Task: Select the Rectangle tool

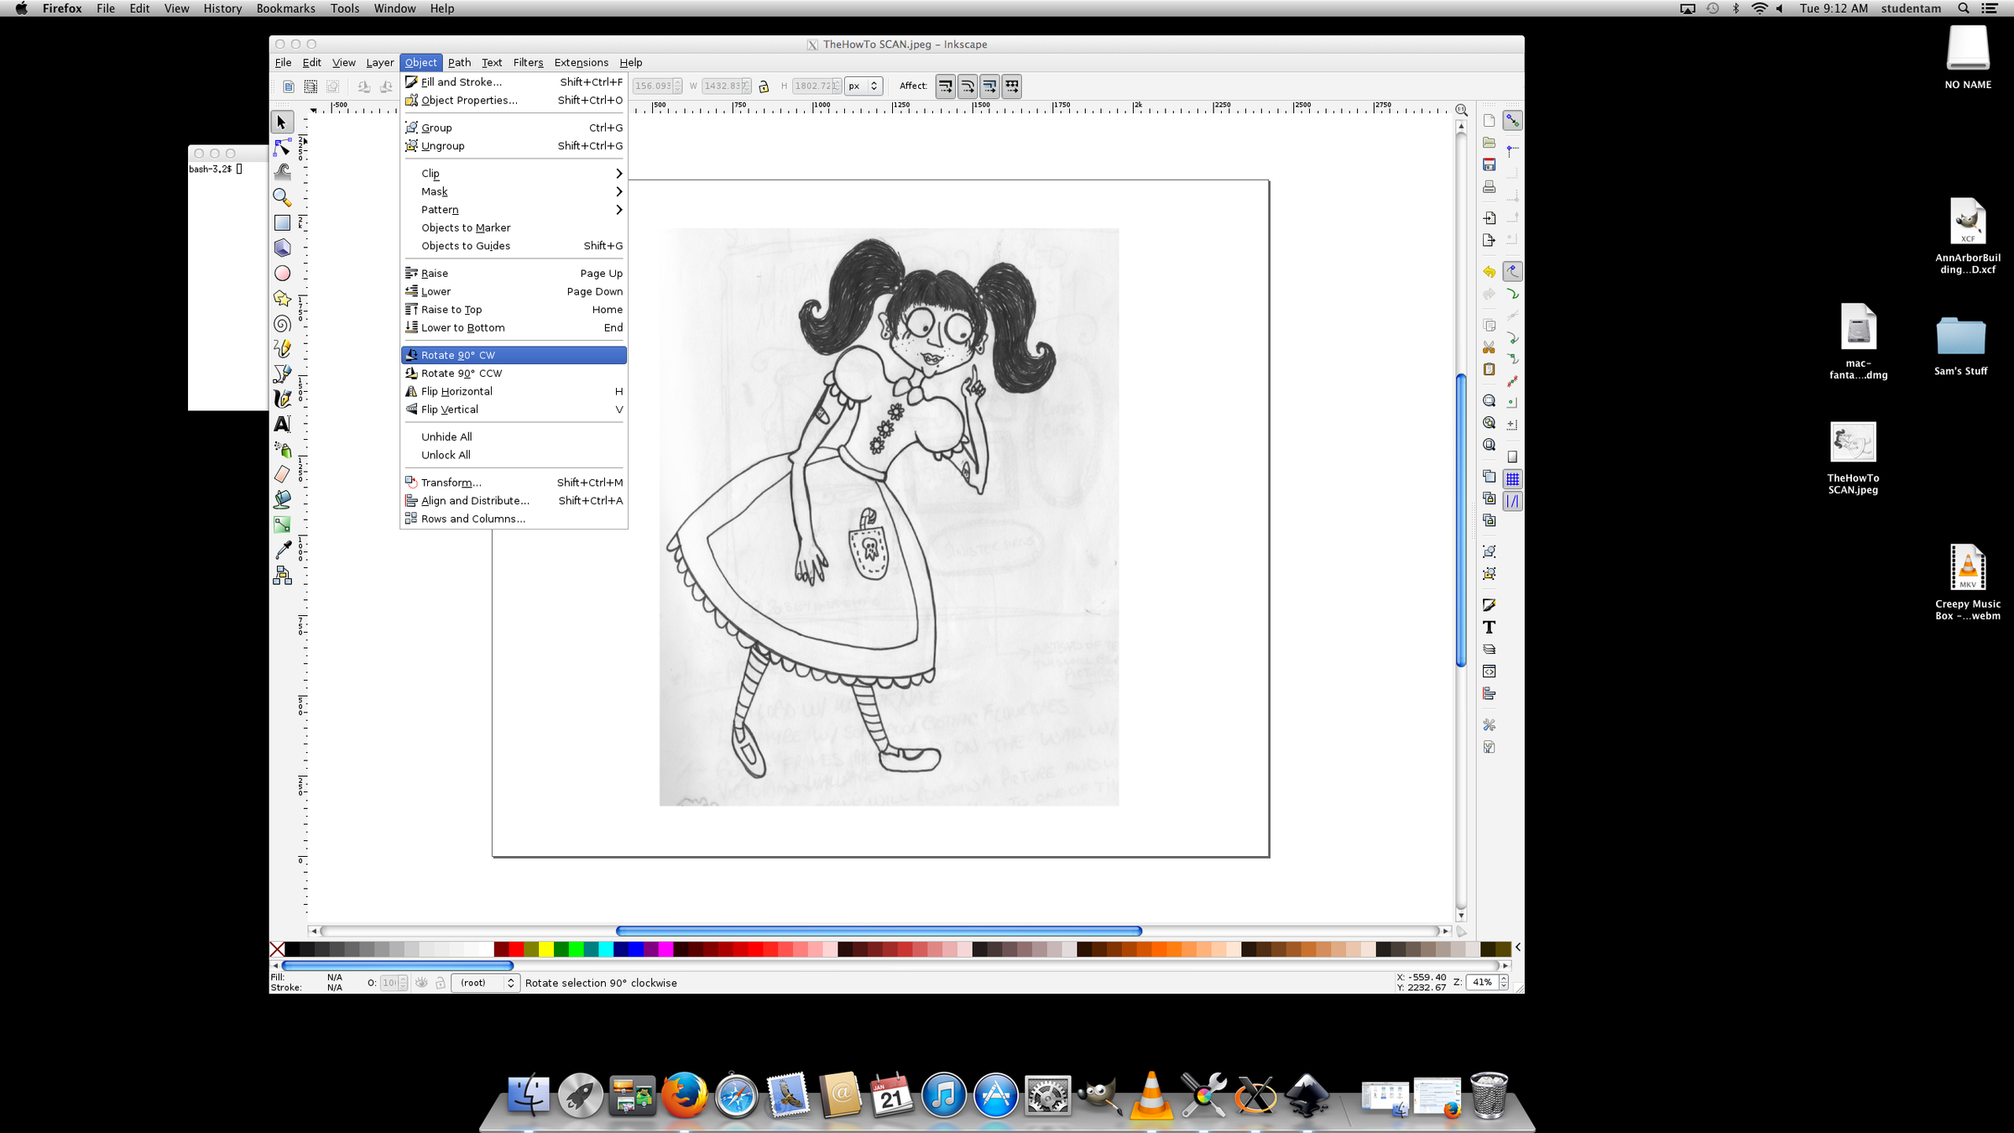Action: (282, 222)
